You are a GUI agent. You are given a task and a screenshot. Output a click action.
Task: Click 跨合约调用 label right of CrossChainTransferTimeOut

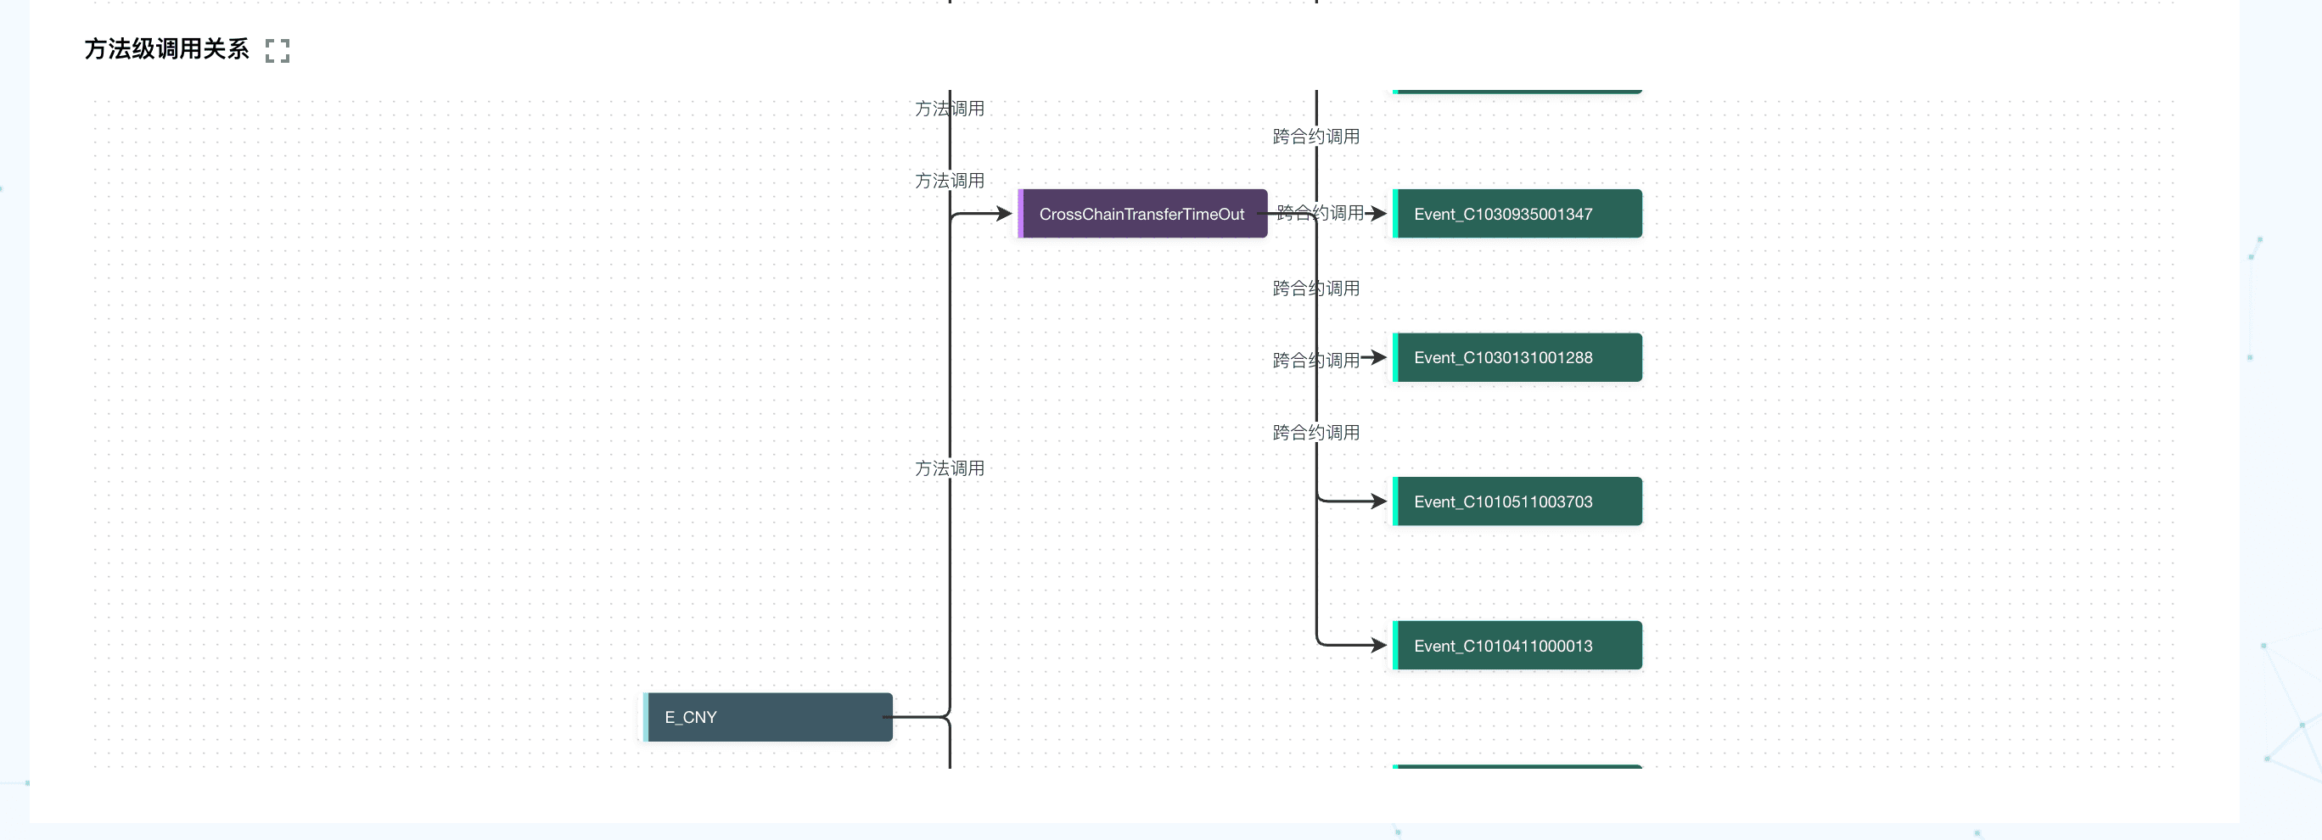(x=1320, y=214)
